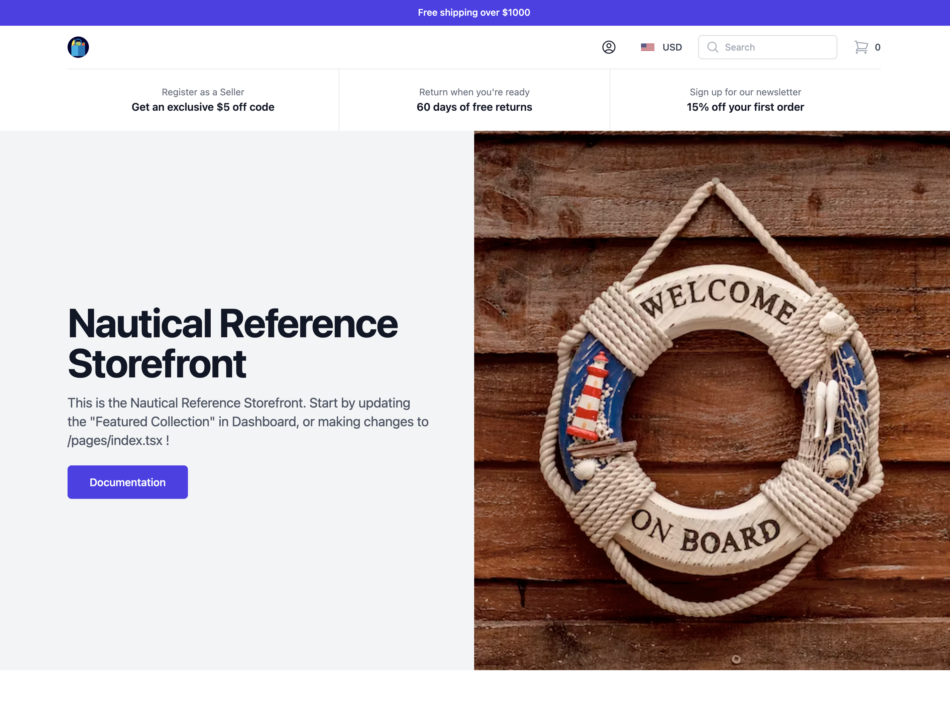Click the "Free shipping over $1000" banner
Image resolution: width=950 pixels, height=715 pixels.
tap(474, 12)
